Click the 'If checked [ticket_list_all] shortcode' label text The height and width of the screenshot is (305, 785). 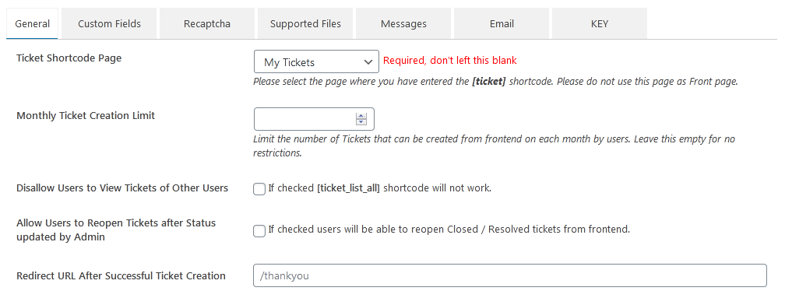(380, 188)
